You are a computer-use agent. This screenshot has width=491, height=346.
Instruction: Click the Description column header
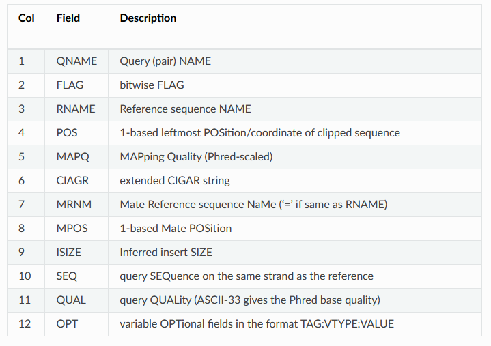pos(148,18)
